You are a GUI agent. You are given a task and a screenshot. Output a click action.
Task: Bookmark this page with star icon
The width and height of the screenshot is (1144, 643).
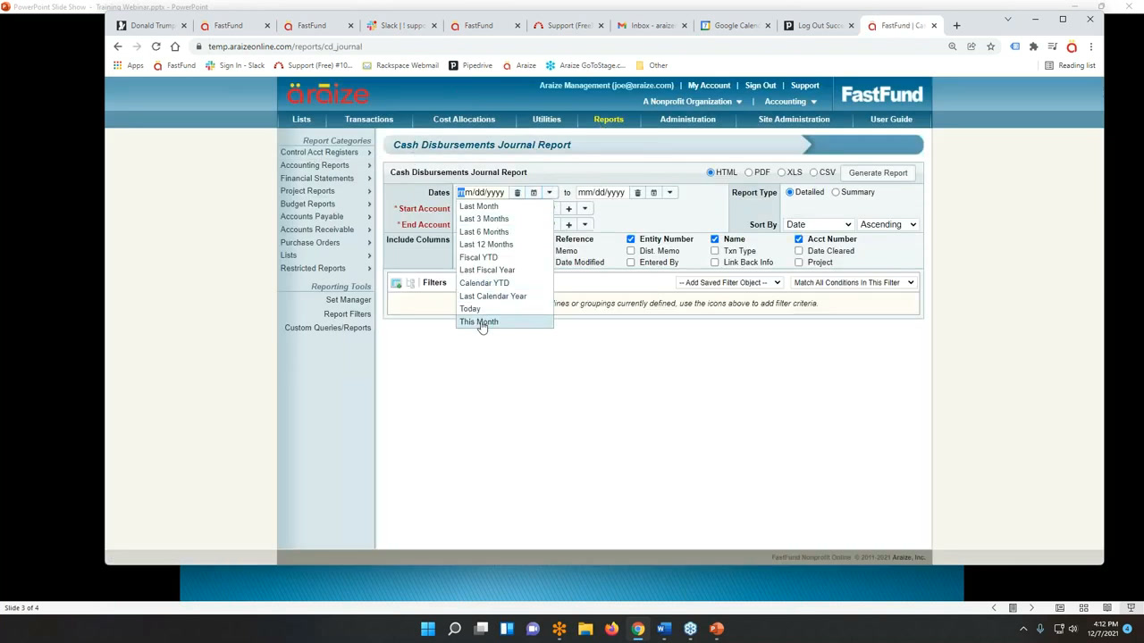click(990, 46)
